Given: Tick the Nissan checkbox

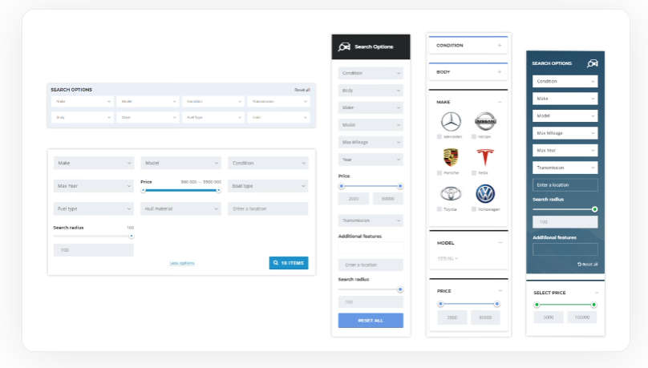Looking at the screenshot, I should (474, 137).
